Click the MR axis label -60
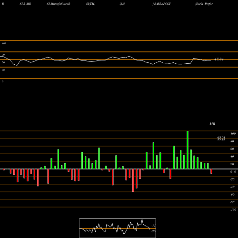Image resolution: width=238 pixels, height=238 pixels. [x=232, y=195]
